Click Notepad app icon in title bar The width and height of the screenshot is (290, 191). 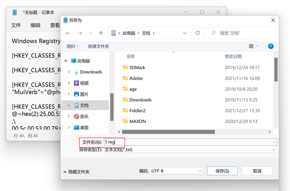(x=15, y=12)
